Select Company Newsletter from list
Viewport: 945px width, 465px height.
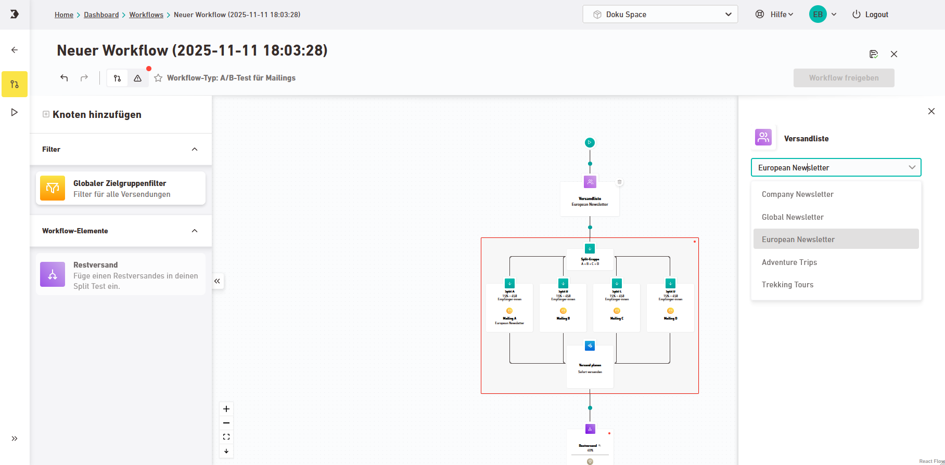(x=797, y=194)
